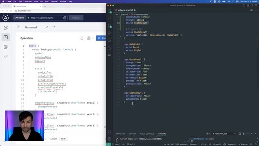The image size is (259, 146).
Task: Open the Extensions view
Action: 110,48
